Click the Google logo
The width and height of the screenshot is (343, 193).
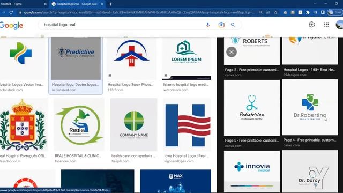(x=11, y=26)
